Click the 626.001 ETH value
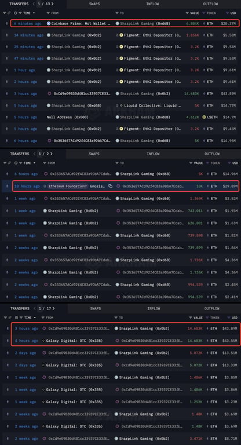Viewport: 241px width, 445px height. click(x=195, y=223)
